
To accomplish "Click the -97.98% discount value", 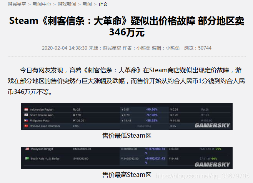I will 151,115.
